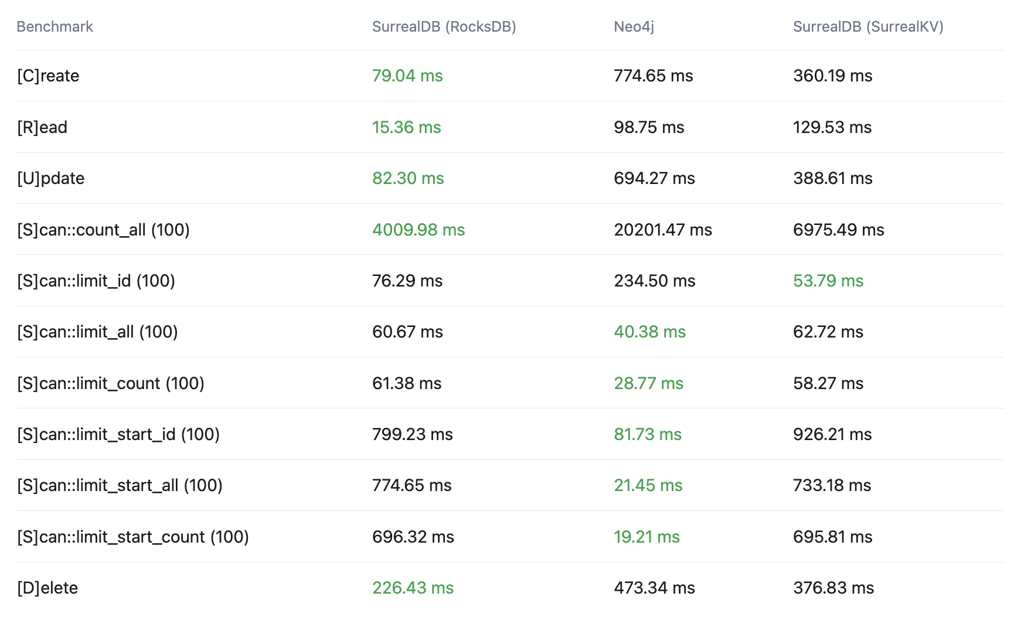Click the 98.75 ms value

point(649,127)
